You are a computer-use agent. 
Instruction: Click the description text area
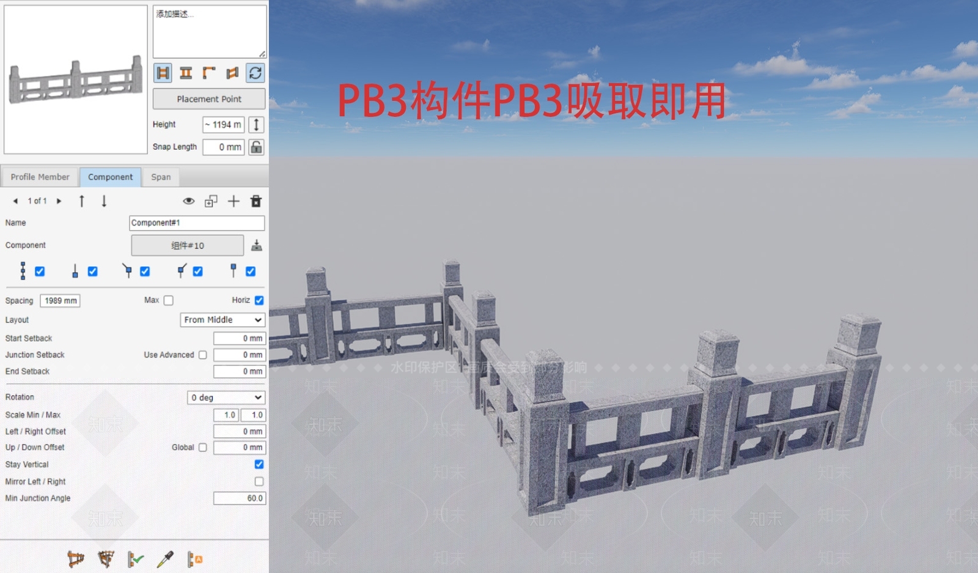coord(210,31)
